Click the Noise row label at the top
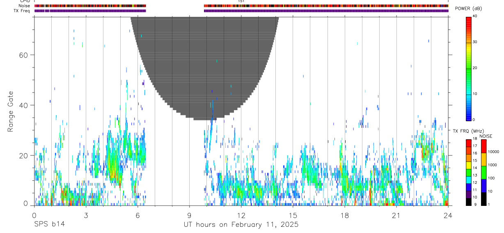This screenshot has height=233, width=504. [x=24, y=6]
